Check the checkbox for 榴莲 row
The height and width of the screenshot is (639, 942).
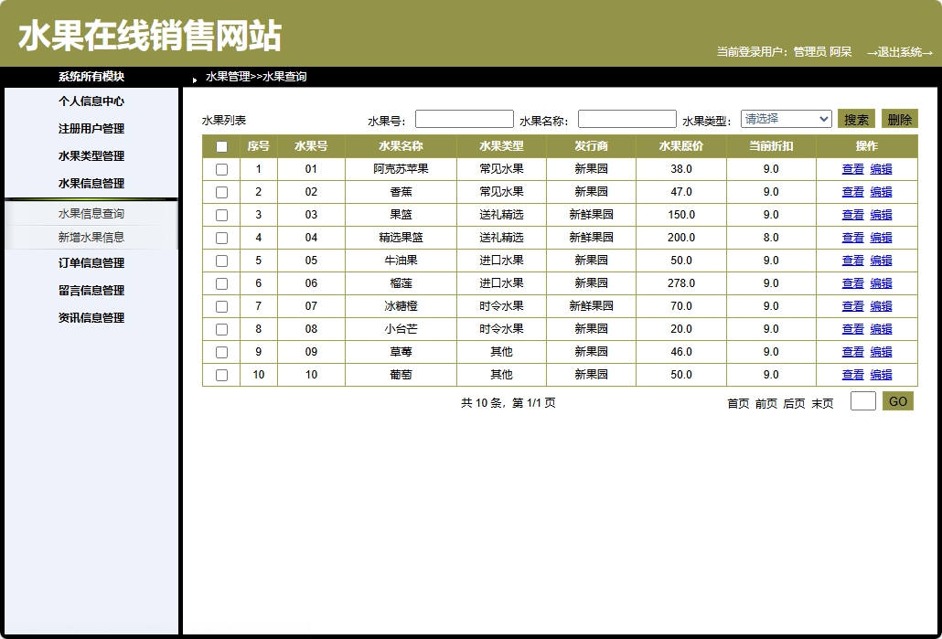click(220, 283)
